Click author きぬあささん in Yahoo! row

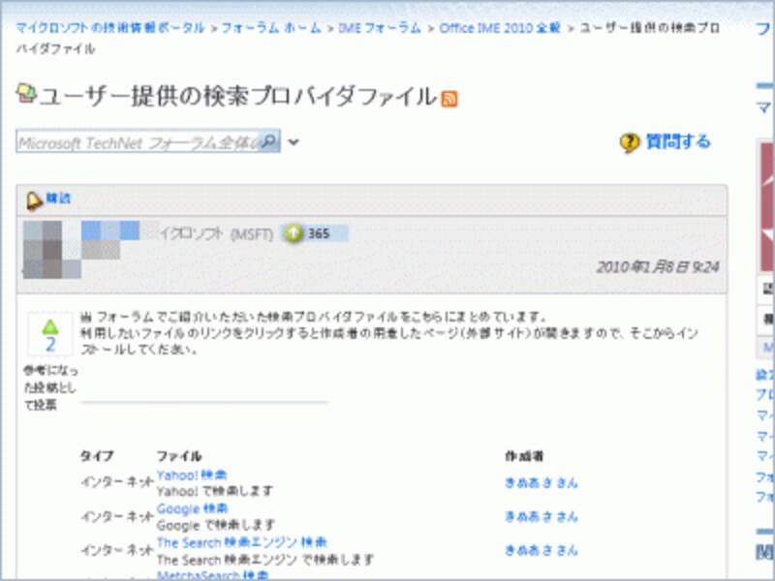541,482
